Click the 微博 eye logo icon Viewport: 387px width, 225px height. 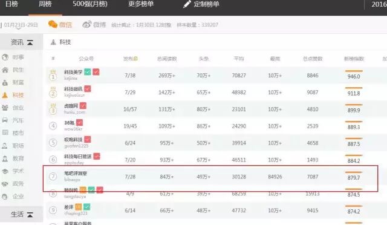click(87, 24)
